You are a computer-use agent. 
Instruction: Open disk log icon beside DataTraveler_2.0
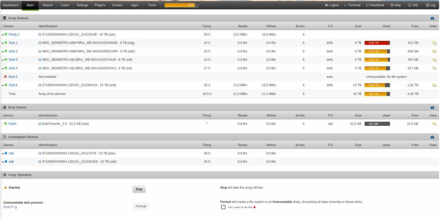coord(40,124)
